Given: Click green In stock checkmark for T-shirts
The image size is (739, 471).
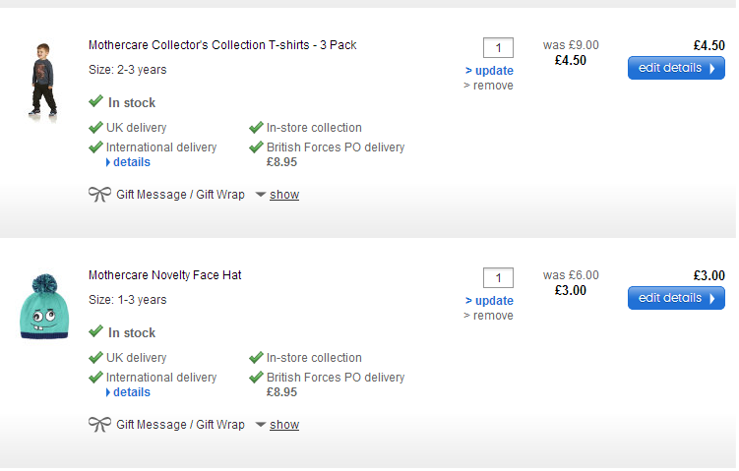Looking at the screenshot, I should coord(95,101).
